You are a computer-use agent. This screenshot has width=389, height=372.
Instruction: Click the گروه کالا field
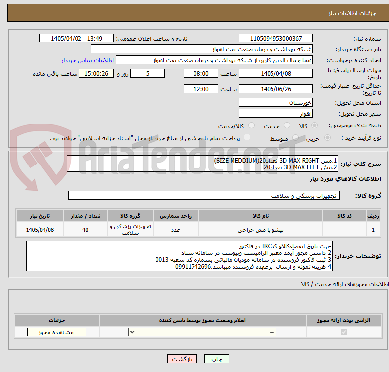coord(204,195)
